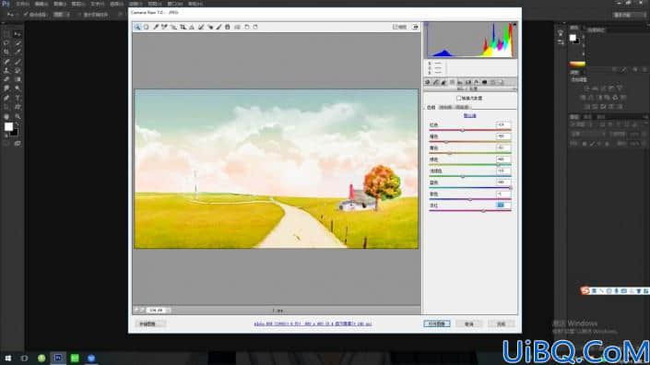Switch to the Saturation tab

(x=445, y=107)
